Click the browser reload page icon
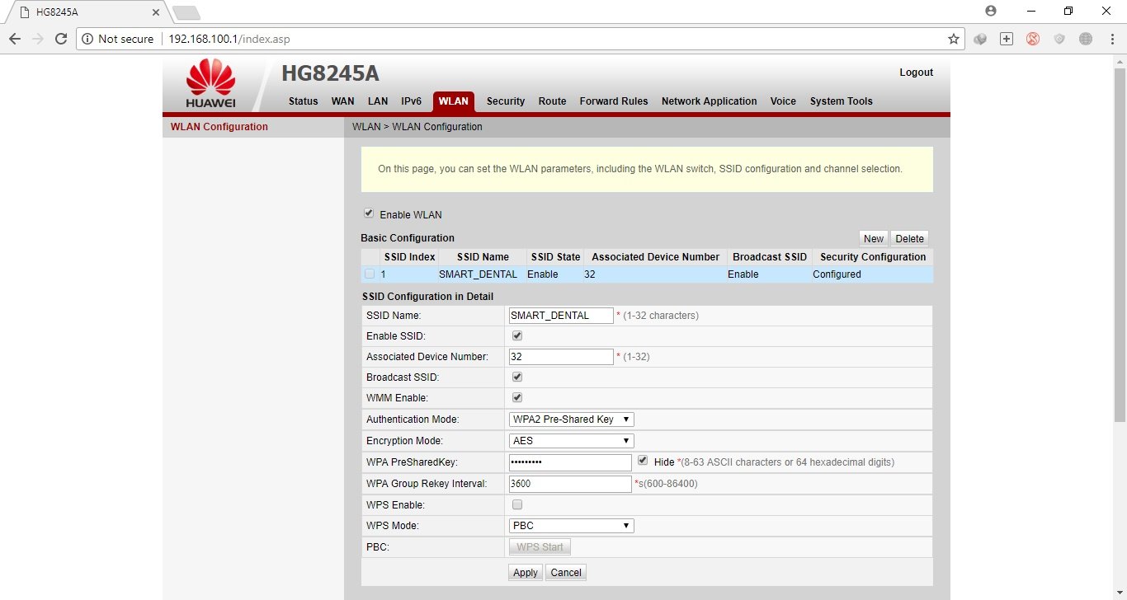 pyautogui.click(x=60, y=39)
